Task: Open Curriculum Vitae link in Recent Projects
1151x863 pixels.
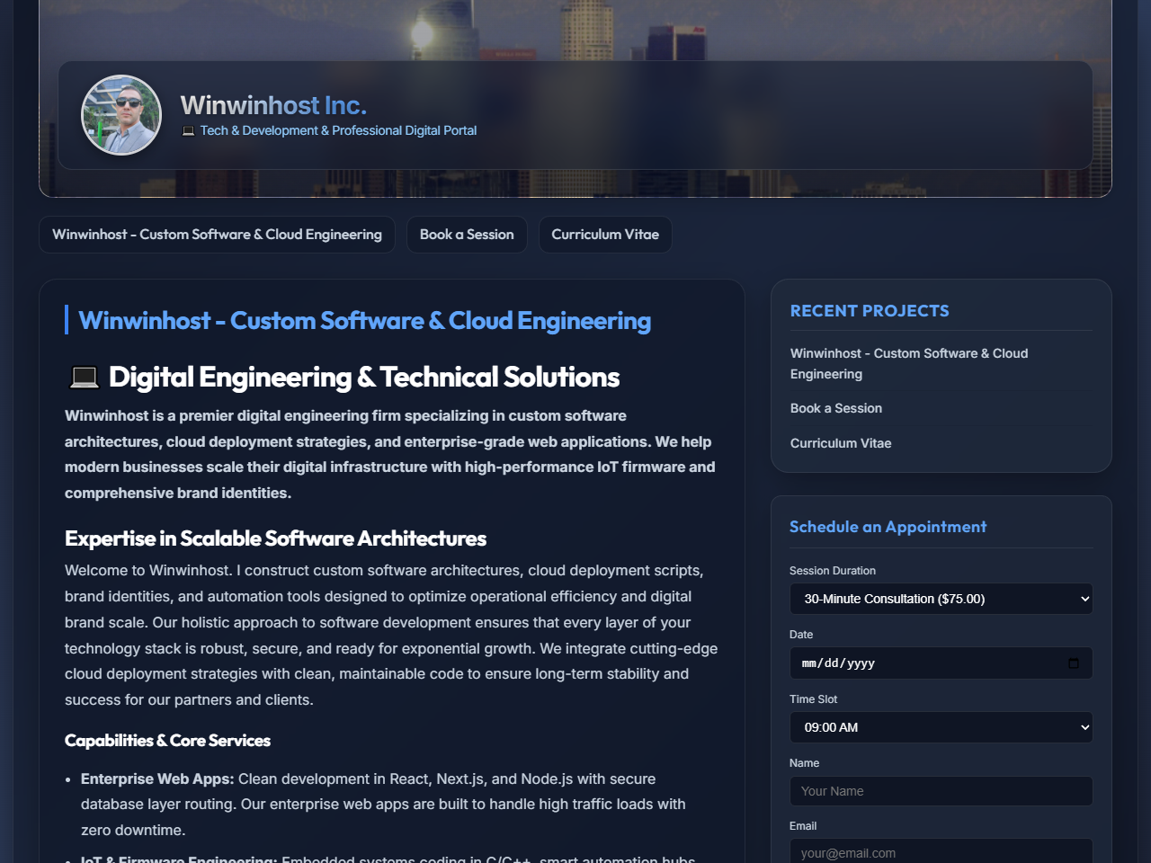Action: (x=841, y=443)
